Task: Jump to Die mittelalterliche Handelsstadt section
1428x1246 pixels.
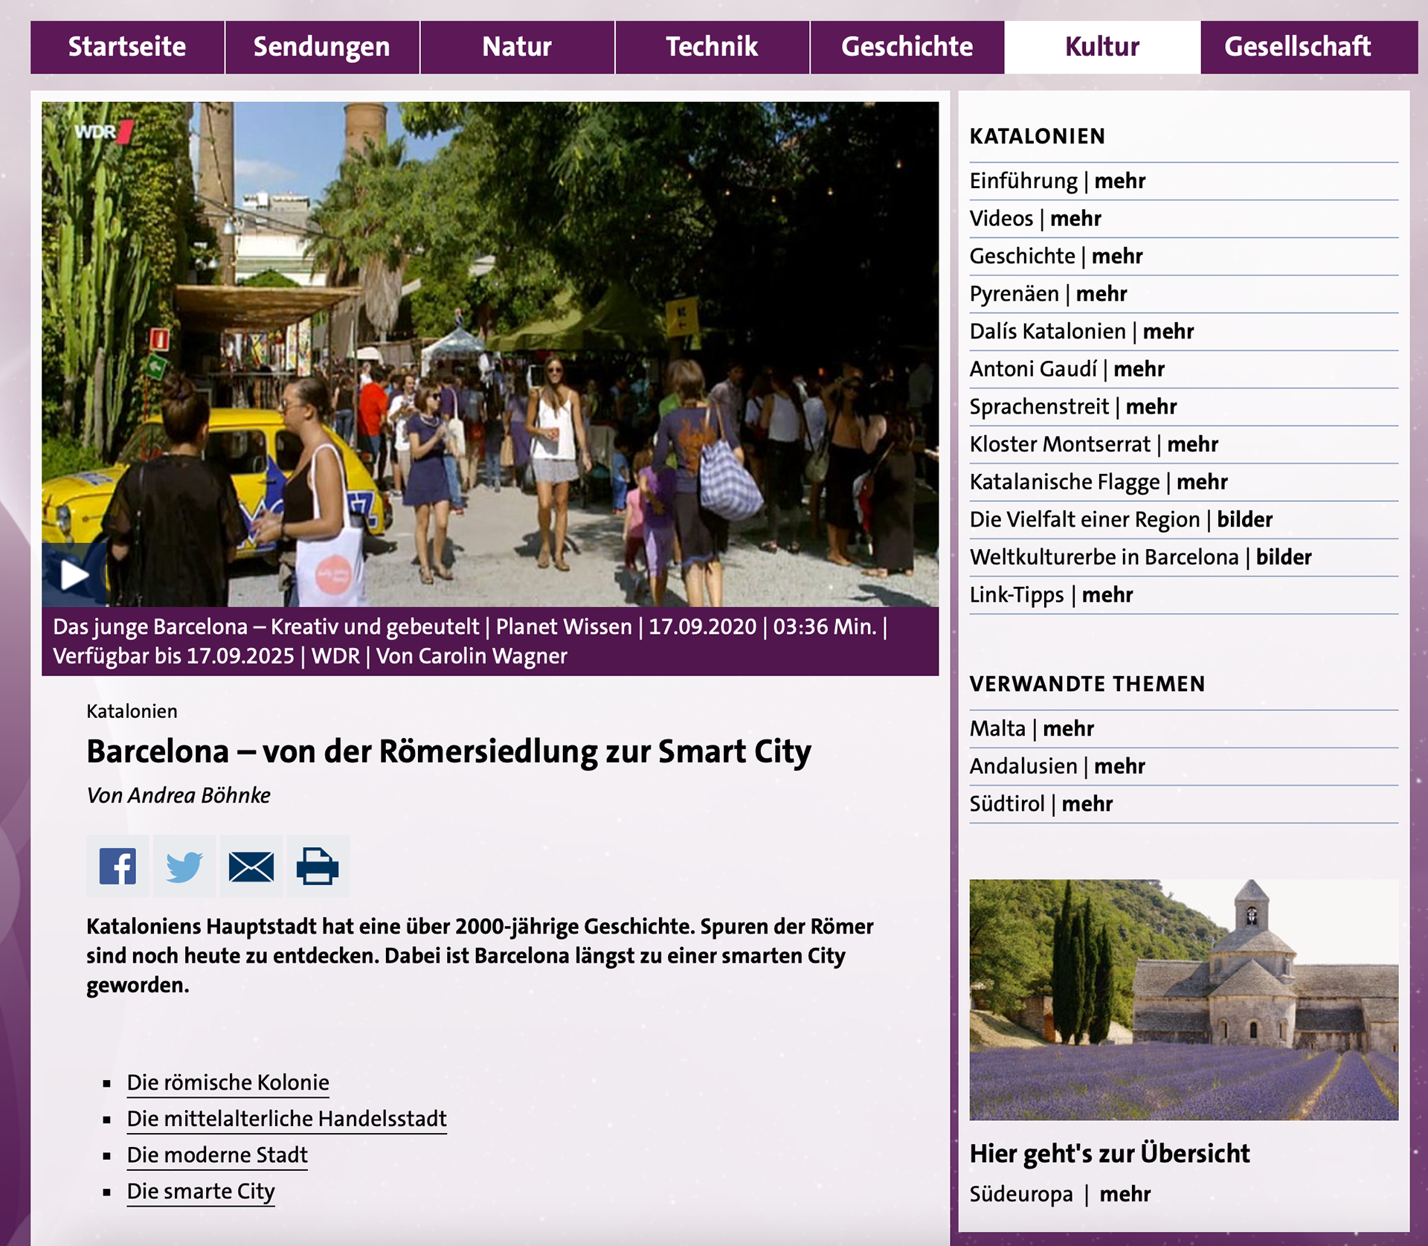Action: [x=286, y=1119]
